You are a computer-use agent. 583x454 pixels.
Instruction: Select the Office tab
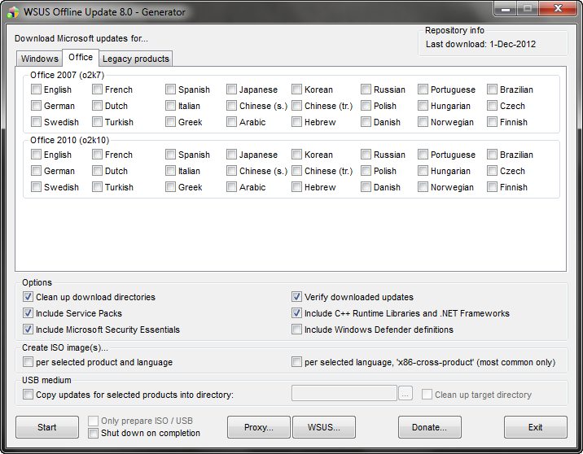[81, 57]
